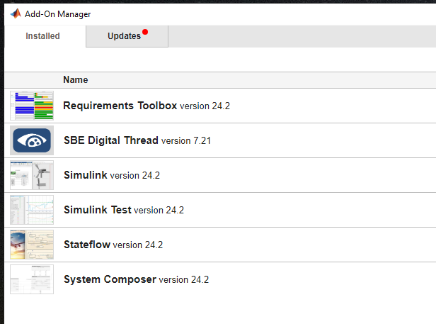This screenshot has width=436, height=324.
Task: Click the red notification dot on Updates
Action: coord(145,32)
